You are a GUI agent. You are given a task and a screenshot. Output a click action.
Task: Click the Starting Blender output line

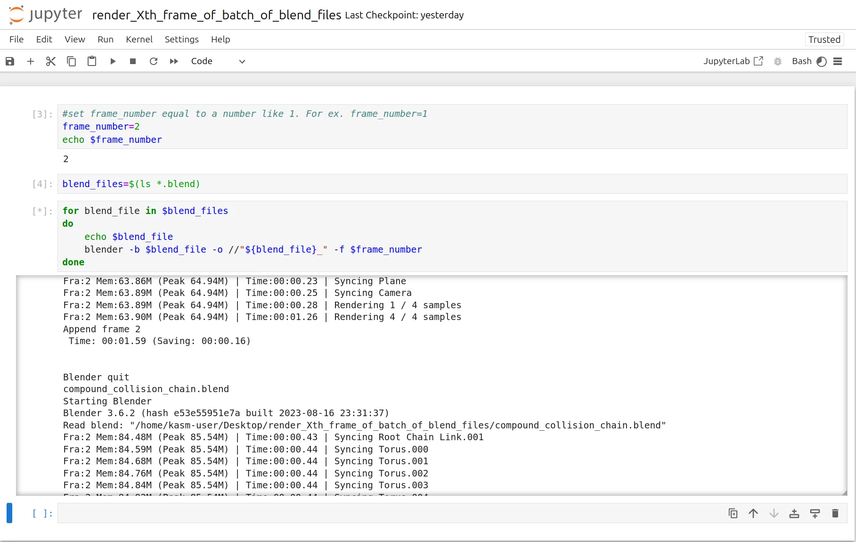pyautogui.click(x=107, y=401)
